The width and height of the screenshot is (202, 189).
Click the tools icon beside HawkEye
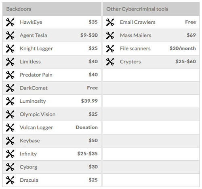(x=10, y=22)
